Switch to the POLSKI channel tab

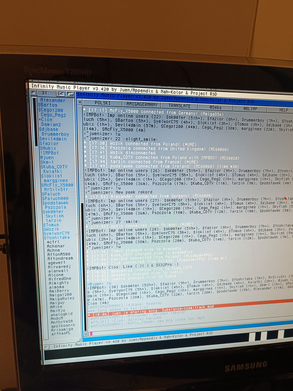pos(103,103)
